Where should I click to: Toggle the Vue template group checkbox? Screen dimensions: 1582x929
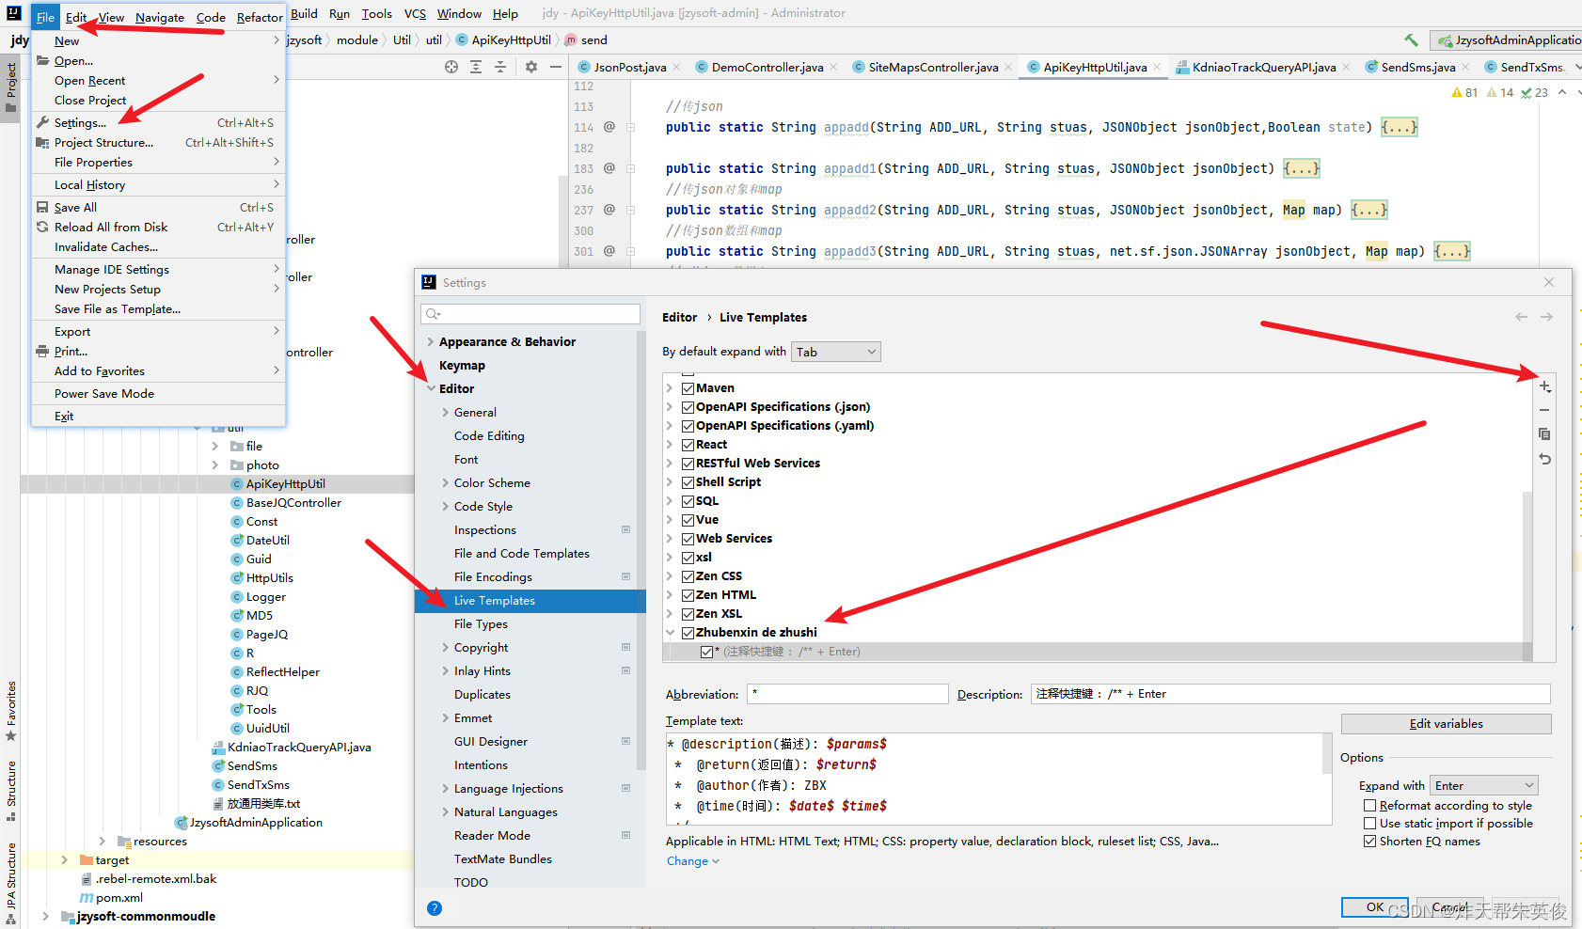[688, 520]
